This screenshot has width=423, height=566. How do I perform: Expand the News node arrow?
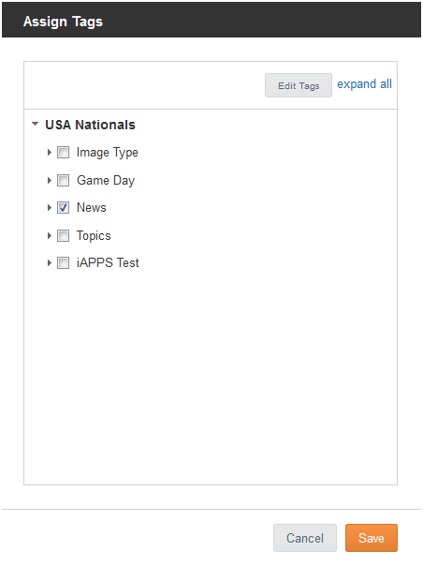[x=50, y=207]
